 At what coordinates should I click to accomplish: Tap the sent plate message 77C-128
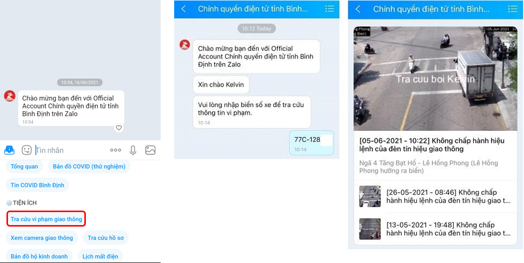point(311,143)
